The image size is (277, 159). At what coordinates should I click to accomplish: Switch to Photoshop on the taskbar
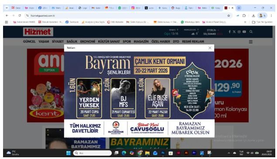pyautogui.click(x=163, y=153)
